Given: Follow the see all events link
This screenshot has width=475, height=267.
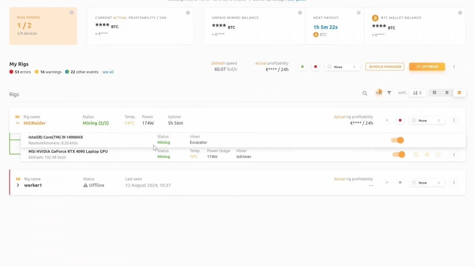Looking at the screenshot, I should click(x=108, y=72).
